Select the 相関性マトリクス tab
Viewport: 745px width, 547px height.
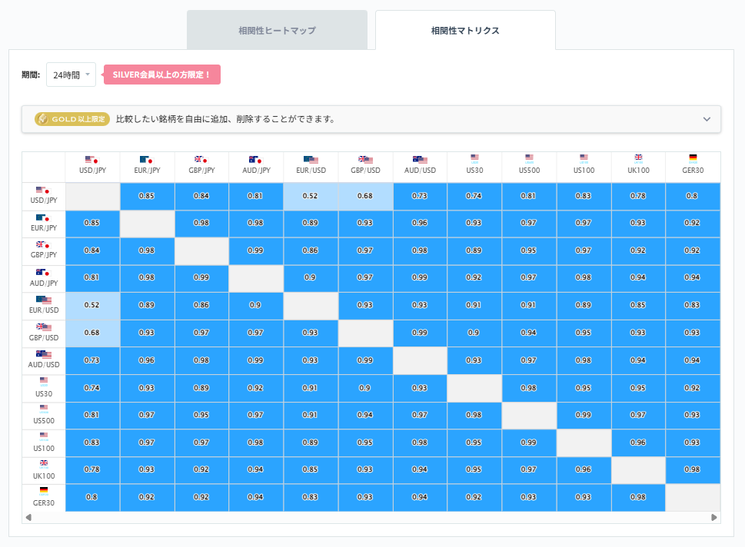point(464,30)
